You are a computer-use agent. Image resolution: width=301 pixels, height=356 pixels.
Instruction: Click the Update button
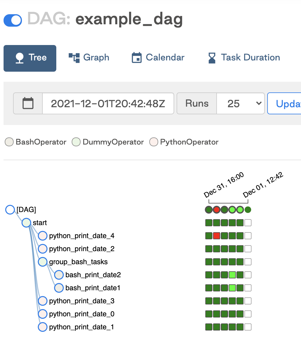pyautogui.click(x=284, y=103)
